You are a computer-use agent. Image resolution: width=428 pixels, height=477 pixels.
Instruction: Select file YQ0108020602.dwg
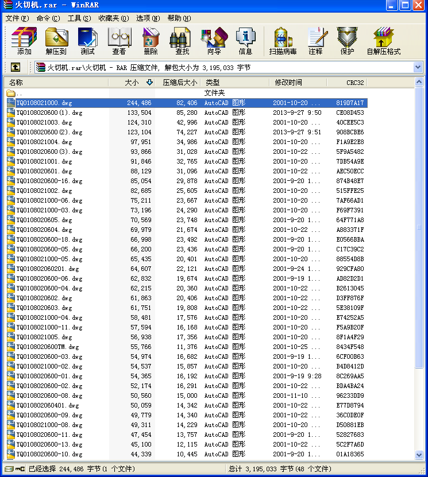coord(187,298)
